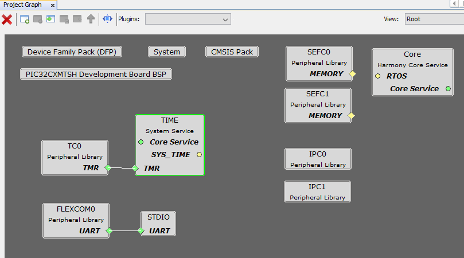Click the red X delete component icon

tap(7, 19)
